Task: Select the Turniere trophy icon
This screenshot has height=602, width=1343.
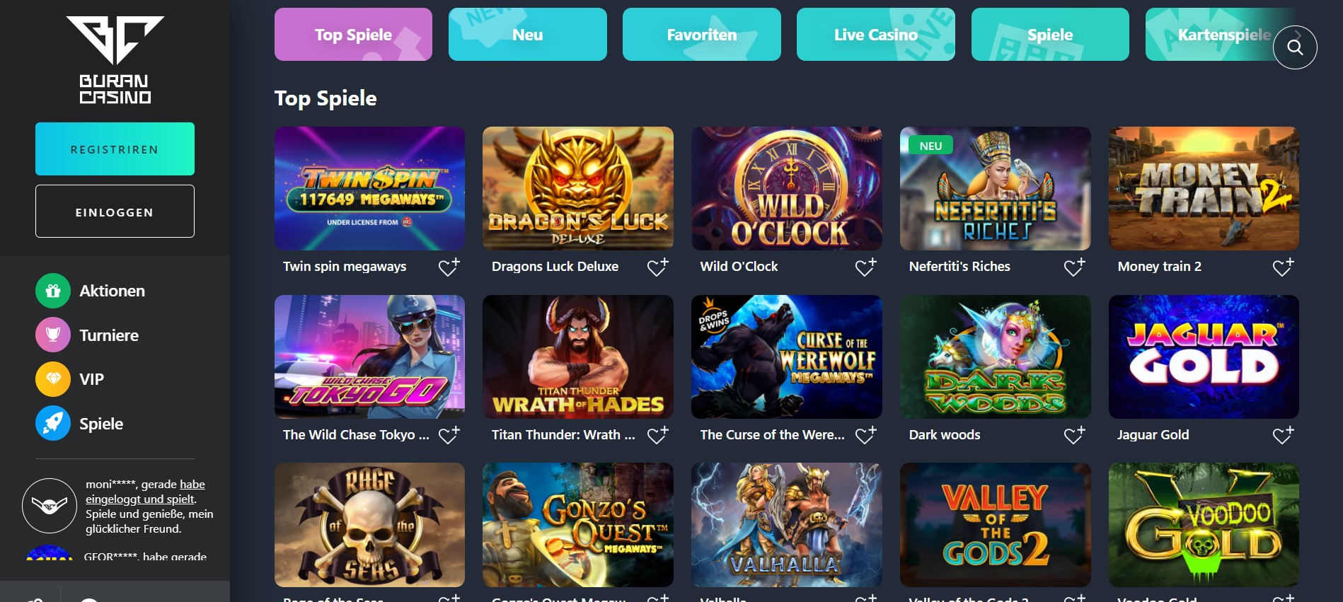Action: [x=53, y=335]
